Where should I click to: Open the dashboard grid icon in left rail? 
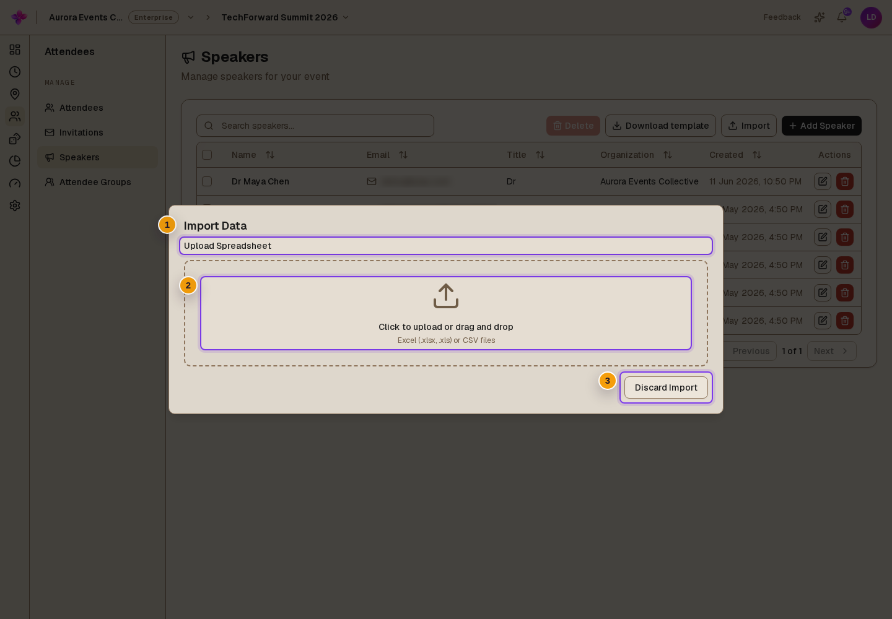[15, 50]
